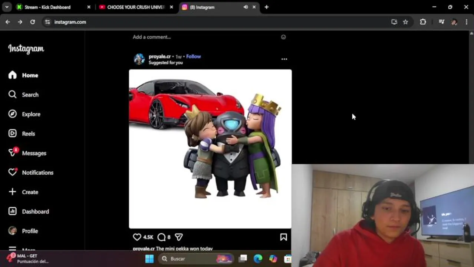Open proyale.cr username link
This screenshot has width=474, height=267.
point(159,56)
